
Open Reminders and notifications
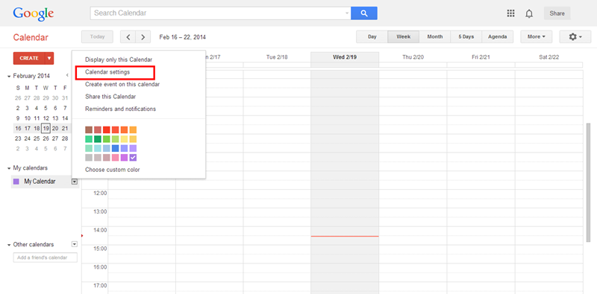pyautogui.click(x=120, y=109)
